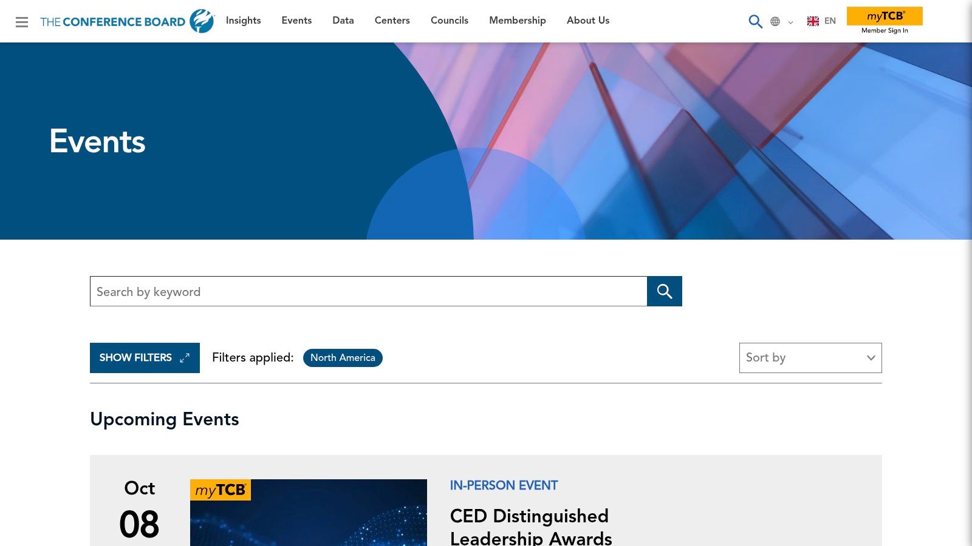Click the expand arrows on Show Filters
The height and width of the screenshot is (546, 972).
pyautogui.click(x=185, y=358)
